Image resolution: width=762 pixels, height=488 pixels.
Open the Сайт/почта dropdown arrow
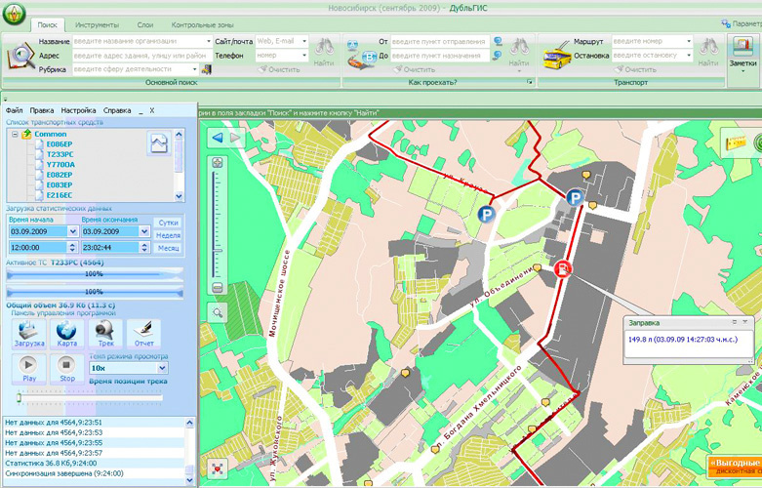[x=304, y=41]
